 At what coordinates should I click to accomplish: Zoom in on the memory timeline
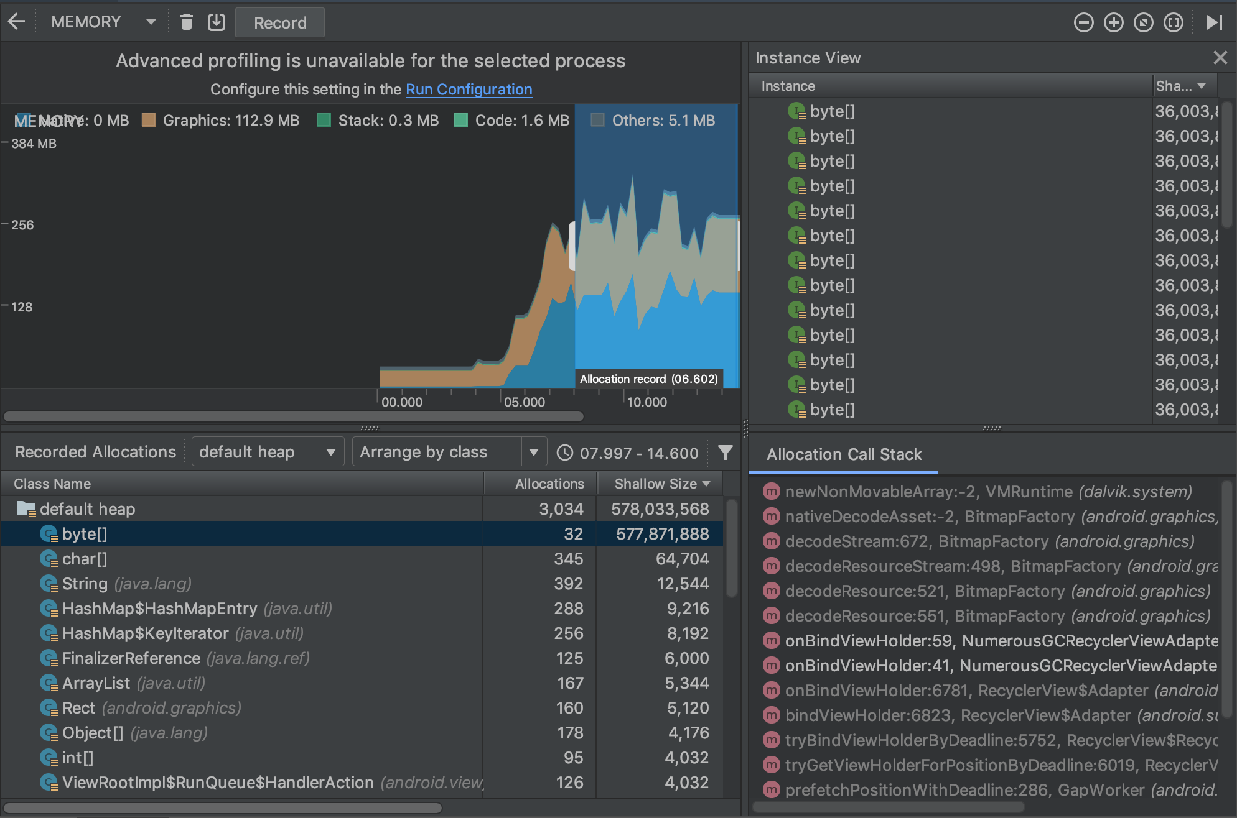click(x=1113, y=22)
